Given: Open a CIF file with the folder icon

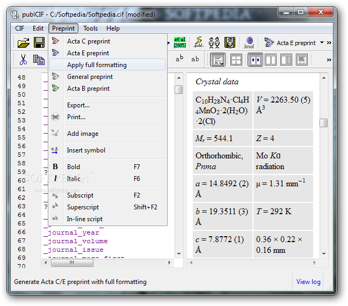Looking at the screenshot, I should (x=24, y=42).
